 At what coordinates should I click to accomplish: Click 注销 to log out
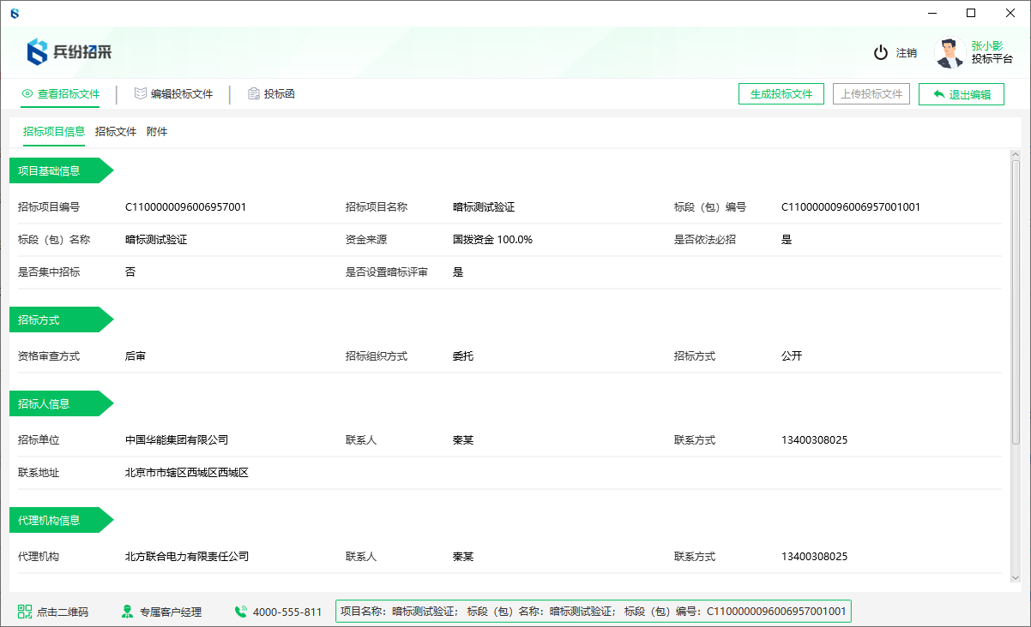pos(905,51)
